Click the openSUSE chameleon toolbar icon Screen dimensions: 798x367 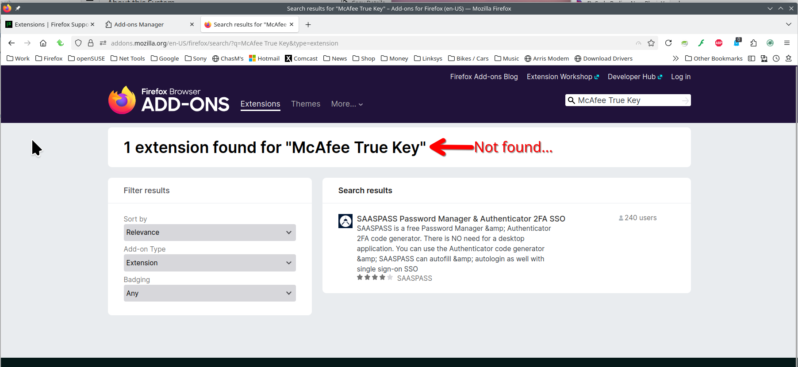tap(685, 43)
